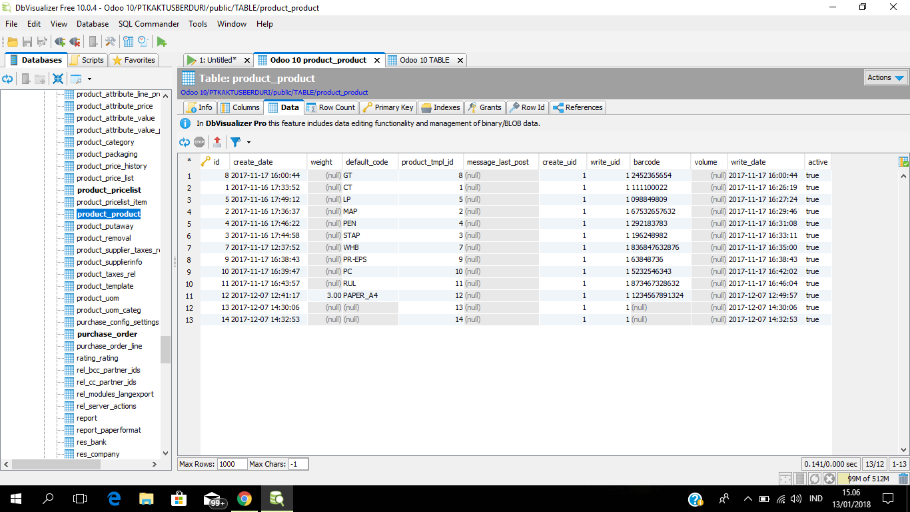The width and height of the screenshot is (910, 512).
Task: Click the server icon in Databases tree toolbar
Action: (25, 79)
